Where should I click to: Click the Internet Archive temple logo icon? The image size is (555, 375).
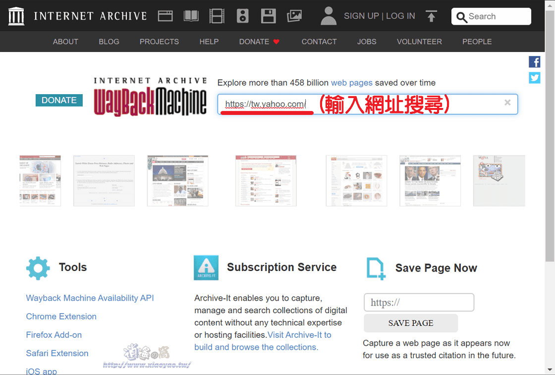[x=16, y=16]
